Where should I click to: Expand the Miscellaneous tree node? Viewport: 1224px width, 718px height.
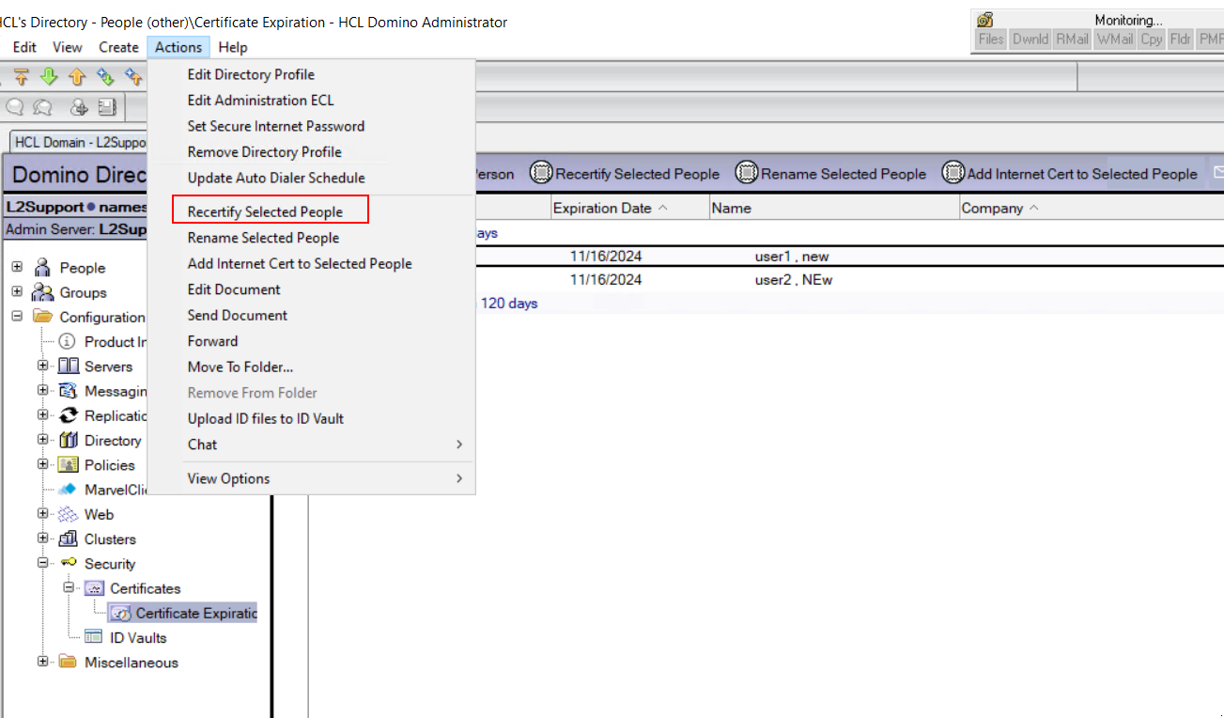(43, 662)
